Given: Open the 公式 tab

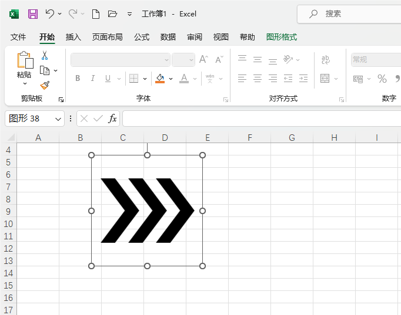Looking at the screenshot, I should tap(142, 37).
